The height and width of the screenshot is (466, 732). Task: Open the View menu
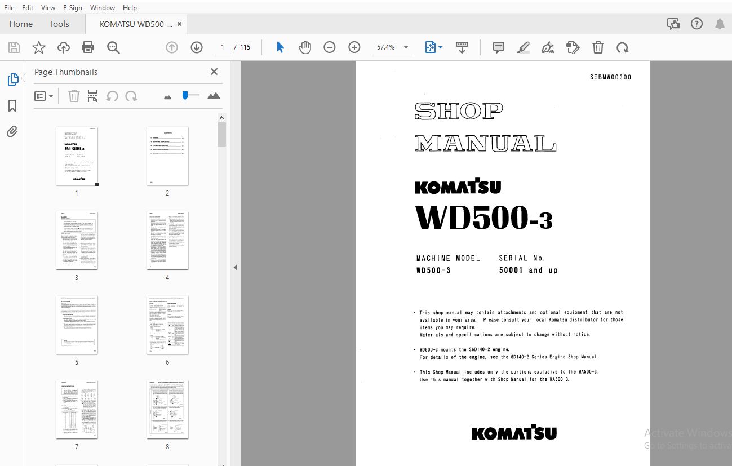point(48,7)
